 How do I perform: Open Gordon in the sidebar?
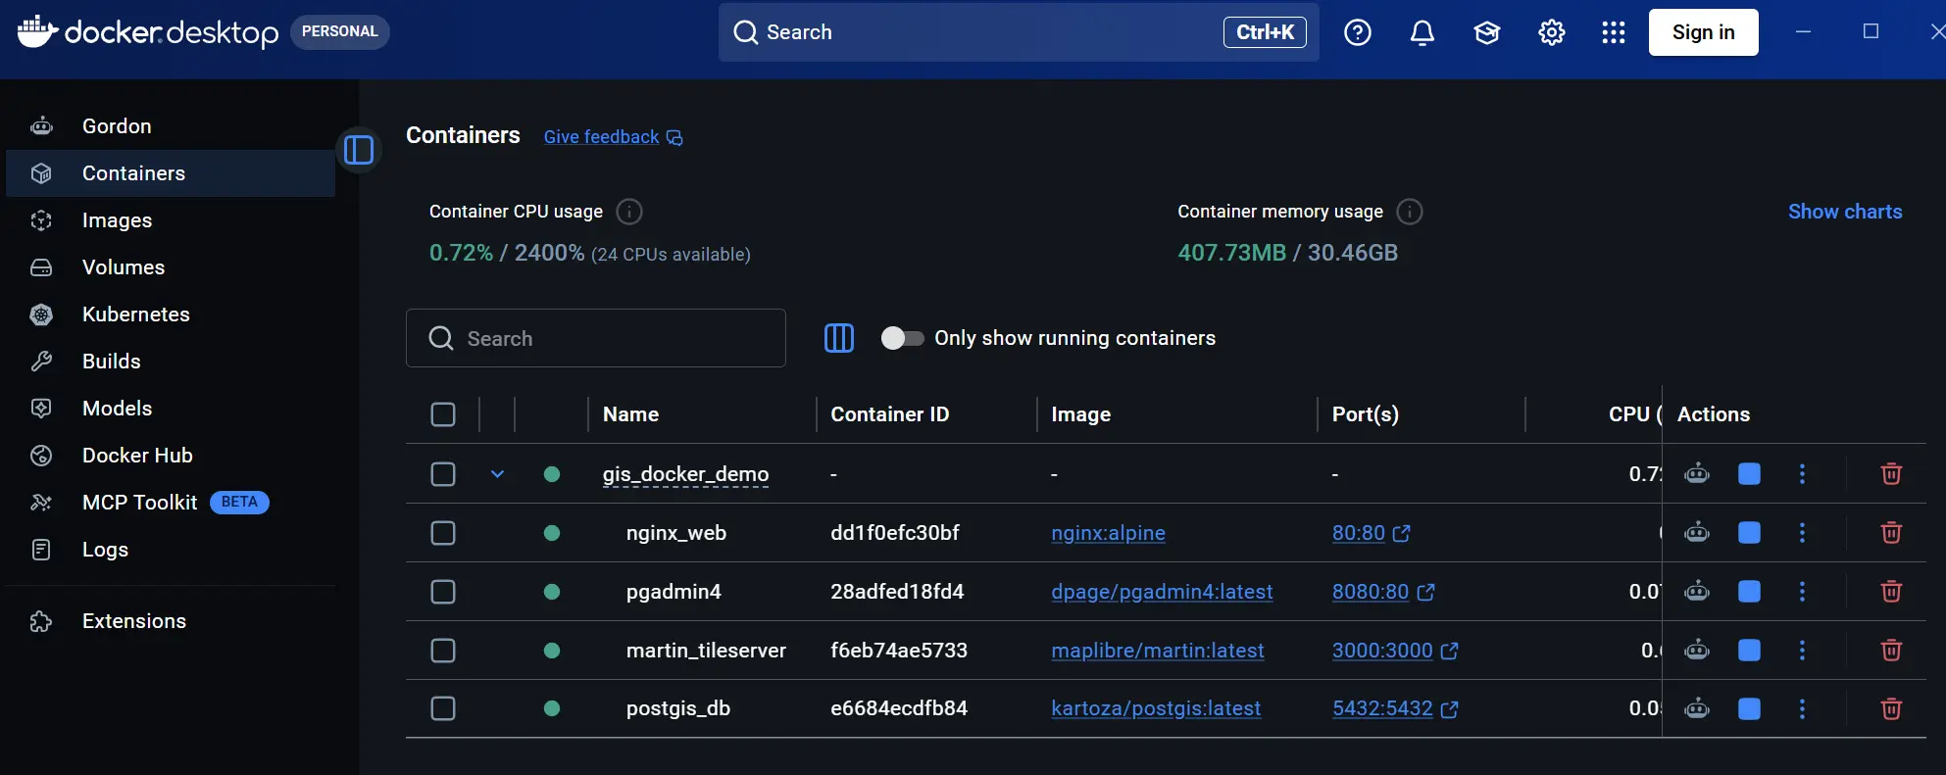171,126
